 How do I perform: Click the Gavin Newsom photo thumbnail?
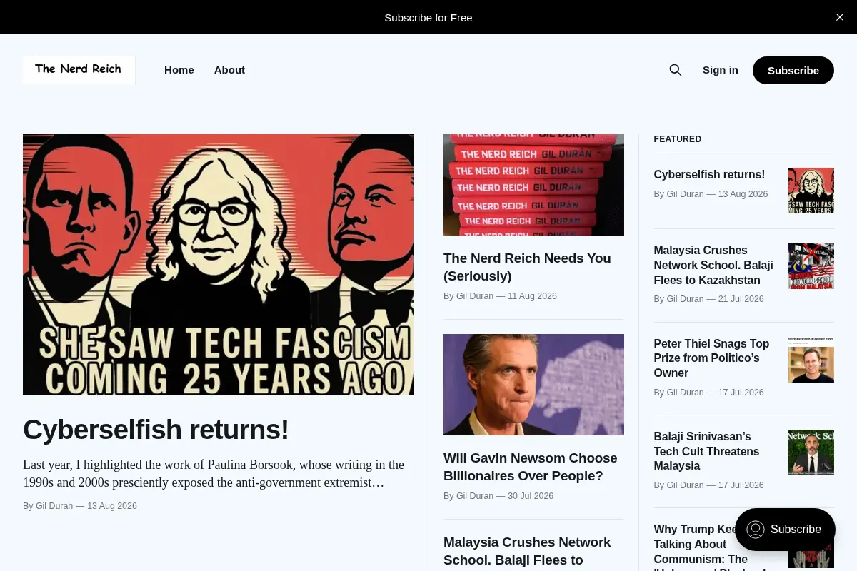(x=533, y=385)
